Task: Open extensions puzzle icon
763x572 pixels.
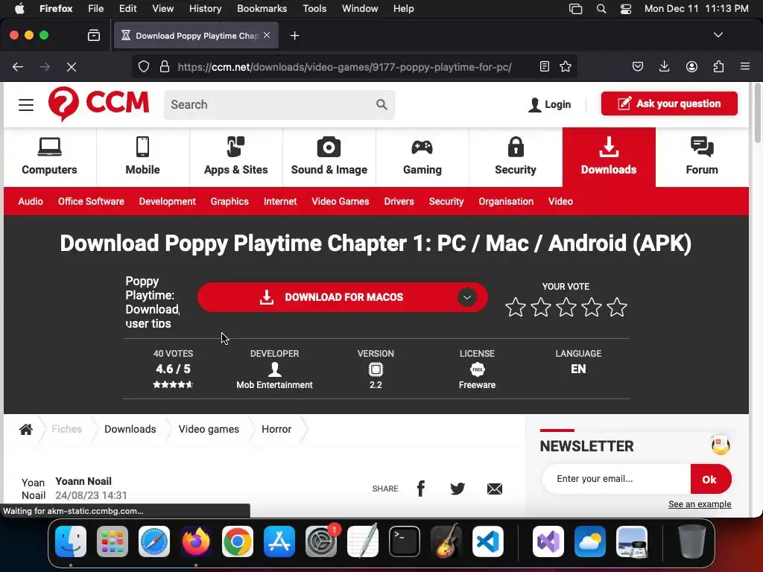Action: point(718,66)
